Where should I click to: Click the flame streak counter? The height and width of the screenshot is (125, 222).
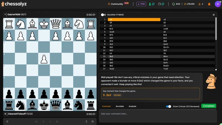(x=201, y=4)
